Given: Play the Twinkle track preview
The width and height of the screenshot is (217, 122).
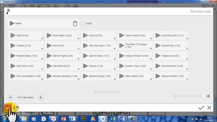Looking at the screenshot, I should 13,46.
